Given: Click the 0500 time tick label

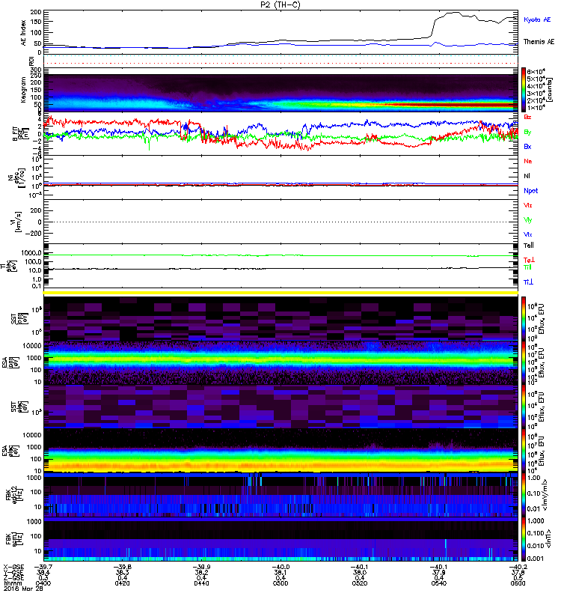Looking at the screenshot, I should [280, 583].
